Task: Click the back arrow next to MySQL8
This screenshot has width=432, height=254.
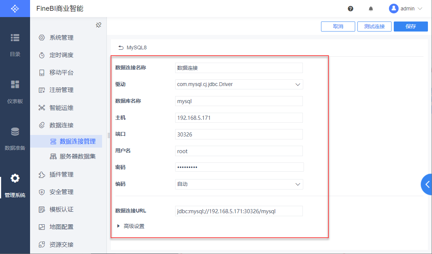Action: pos(121,47)
